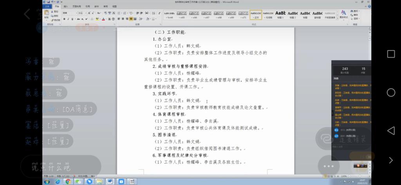Open the blue File tab
401x185 pixels.
47,7
